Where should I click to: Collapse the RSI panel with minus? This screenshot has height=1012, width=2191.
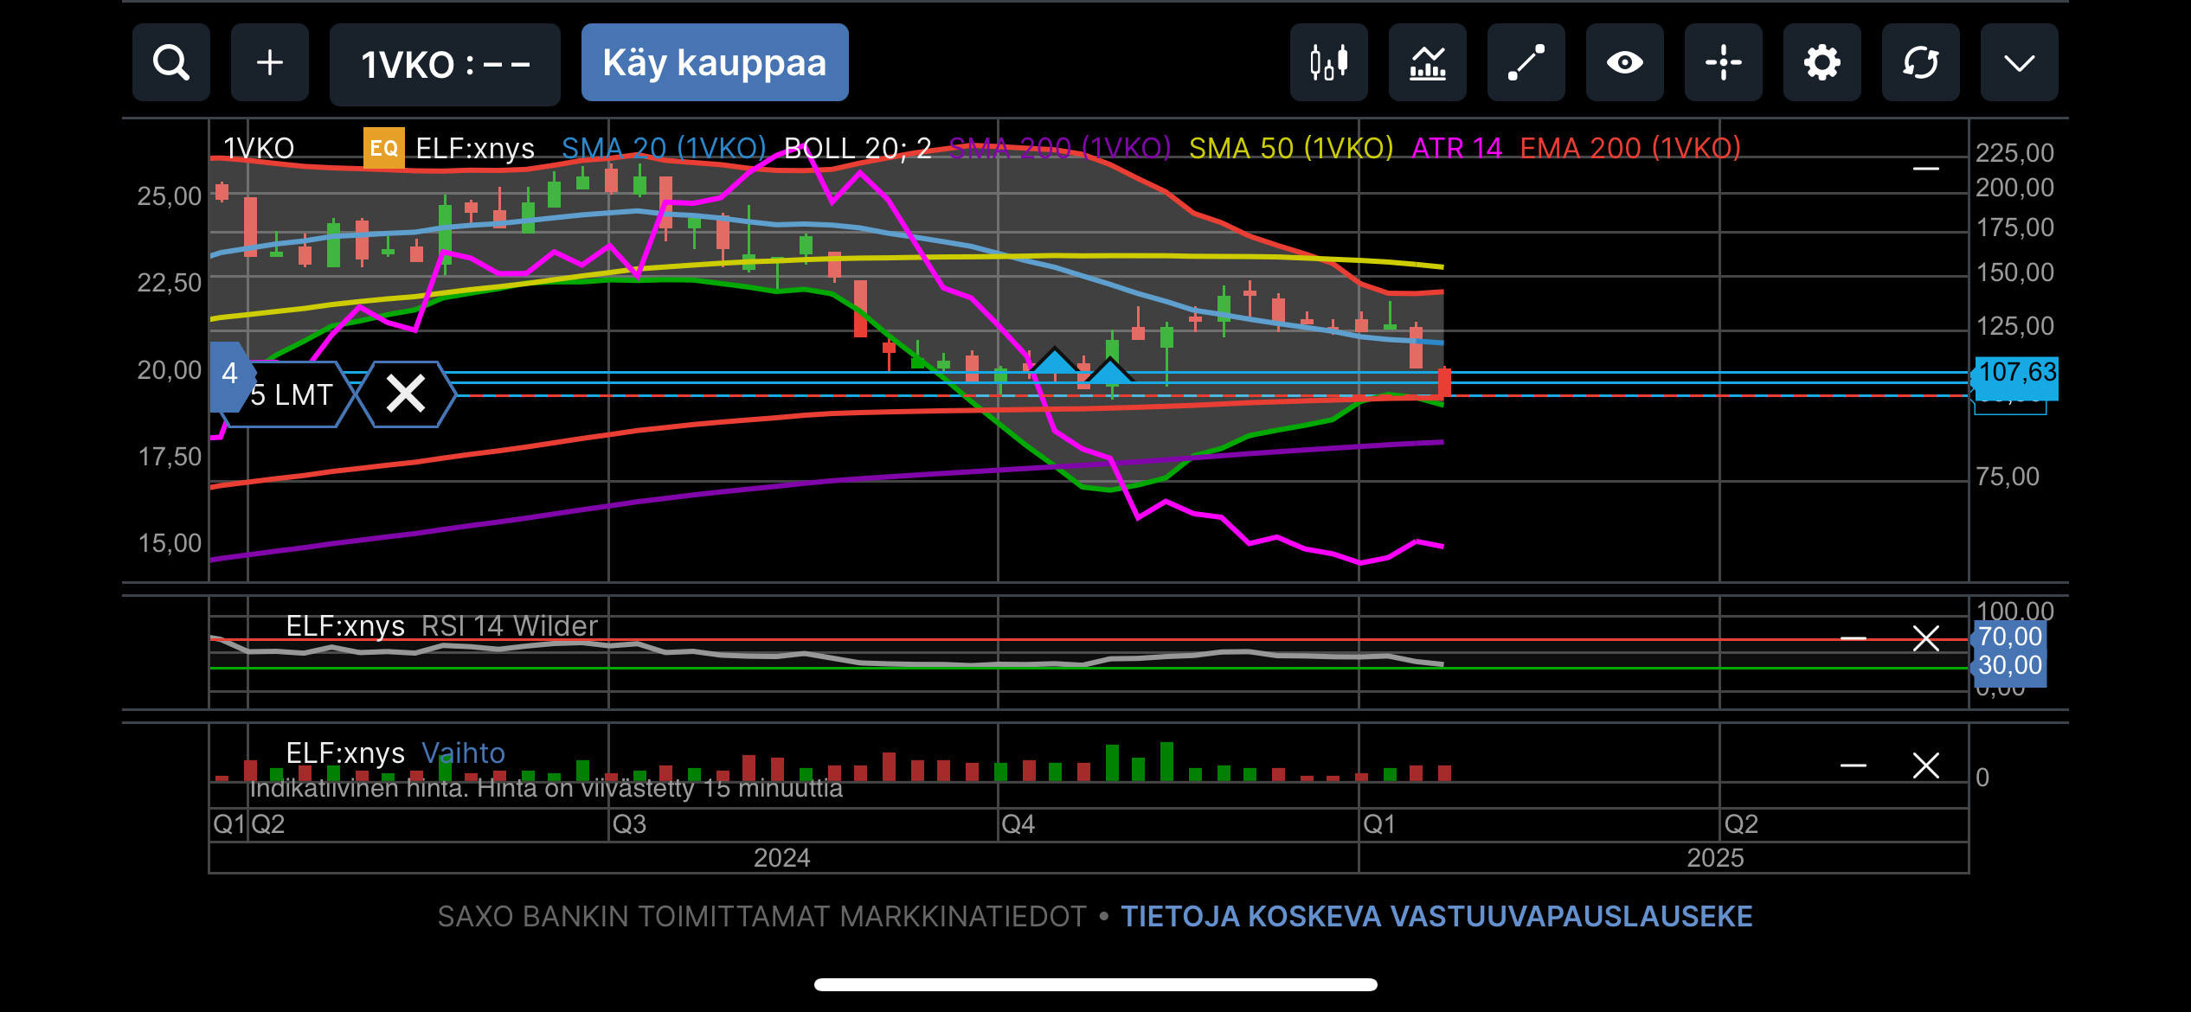coord(1853,638)
